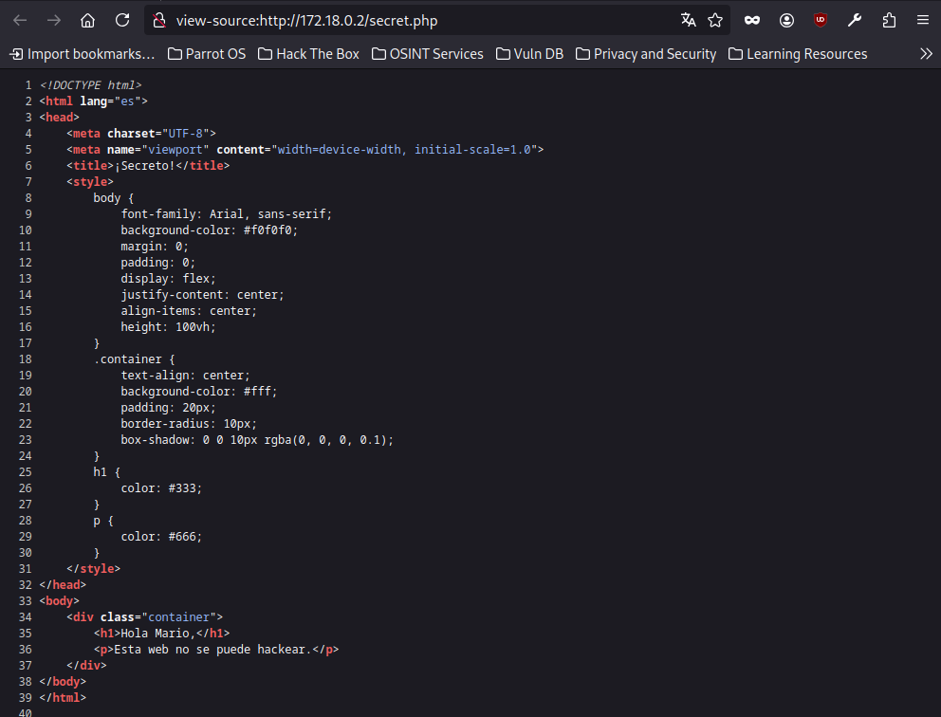Image resolution: width=941 pixels, height=717 pixels.
Task: Reload the current page
Action: point(122,20)
